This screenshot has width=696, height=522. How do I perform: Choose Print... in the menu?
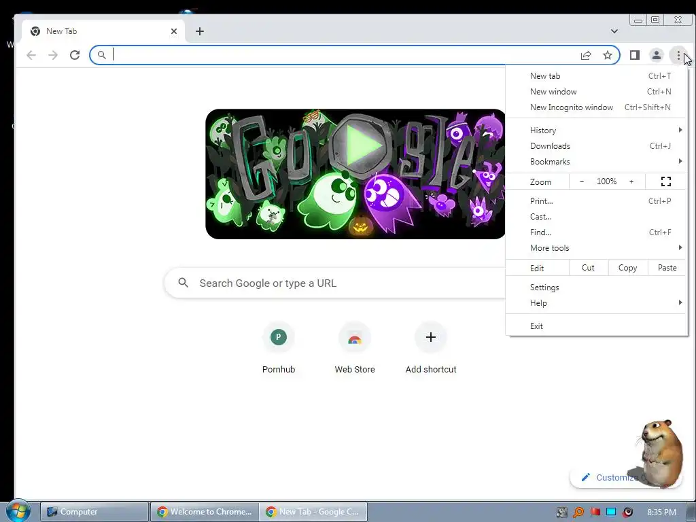597,201
